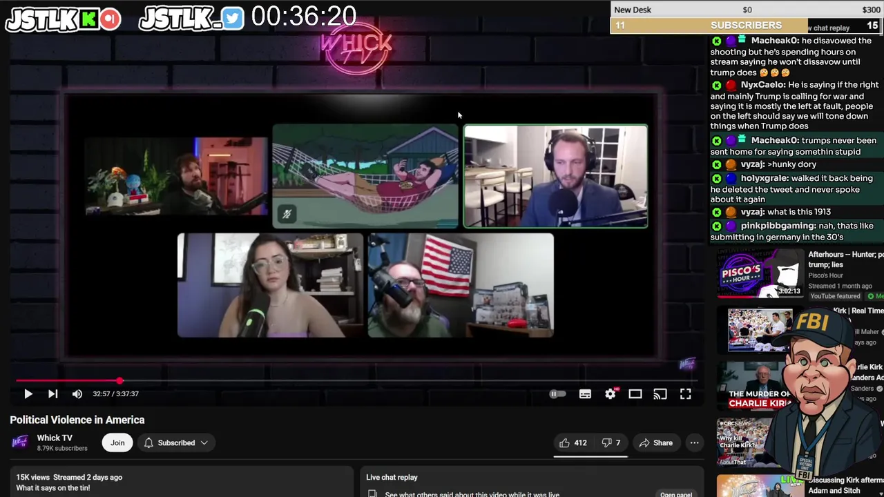Click the JSTLK Twitter overlay icon
The width and height of the screenshot is (884, 497).
coord(233,19)
